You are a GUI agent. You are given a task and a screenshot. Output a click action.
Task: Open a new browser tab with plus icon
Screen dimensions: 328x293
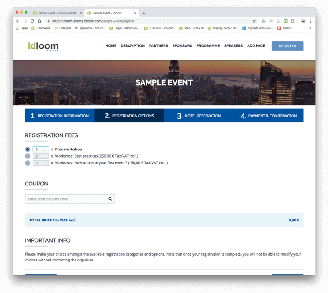click(x=144, y=13)
